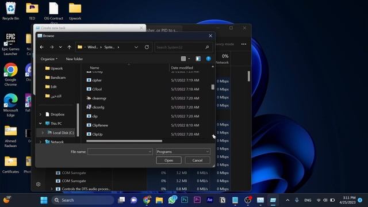Open WhatsApp from taskbar
The image size is (368, 207).
[172, 200]
